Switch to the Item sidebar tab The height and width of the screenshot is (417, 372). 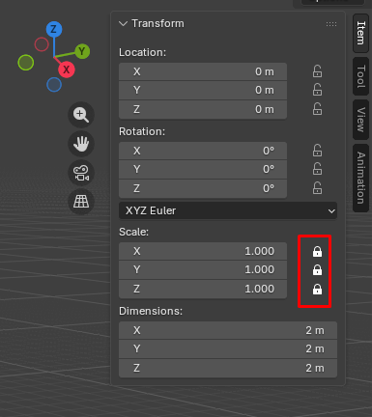point(361,33)
